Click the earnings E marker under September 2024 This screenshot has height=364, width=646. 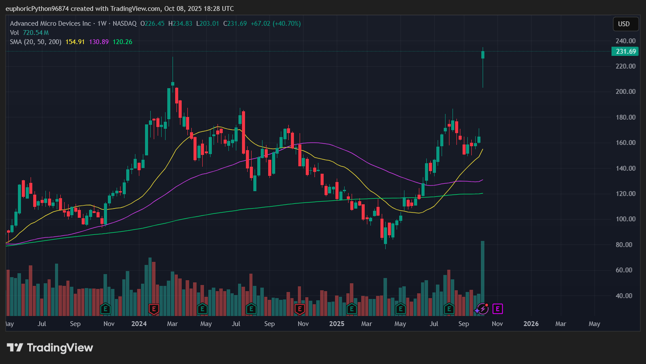tap(252, 309)
